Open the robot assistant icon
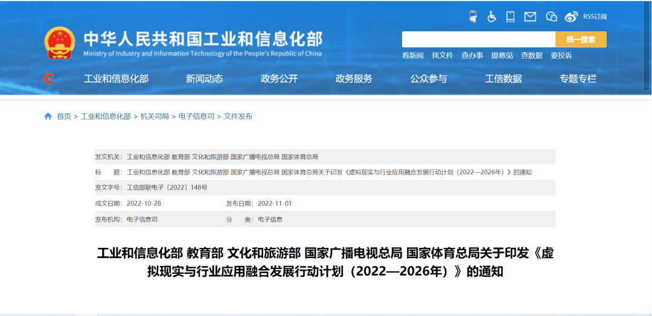The height and width of the screenshot is (316, 652). tap(473, 16)
